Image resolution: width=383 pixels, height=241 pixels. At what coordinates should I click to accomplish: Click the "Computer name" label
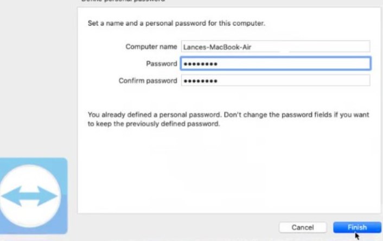[151, 47]
